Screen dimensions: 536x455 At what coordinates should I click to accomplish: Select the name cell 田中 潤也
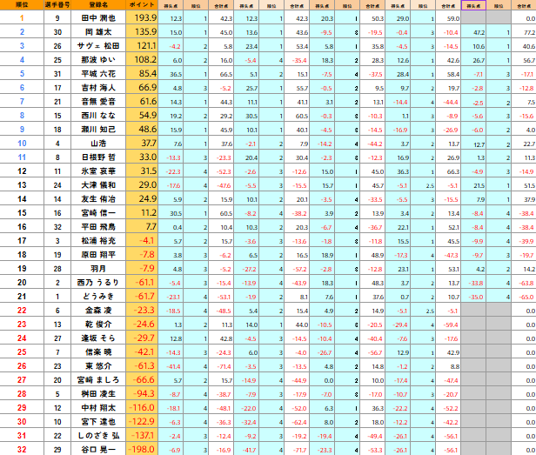coord(98,17)
